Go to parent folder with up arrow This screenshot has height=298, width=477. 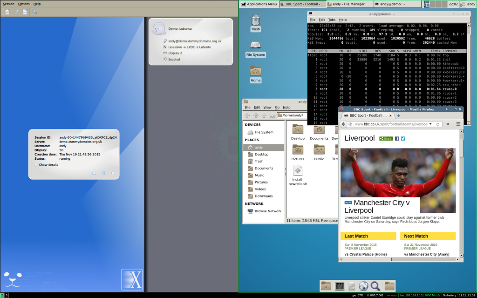264,115
